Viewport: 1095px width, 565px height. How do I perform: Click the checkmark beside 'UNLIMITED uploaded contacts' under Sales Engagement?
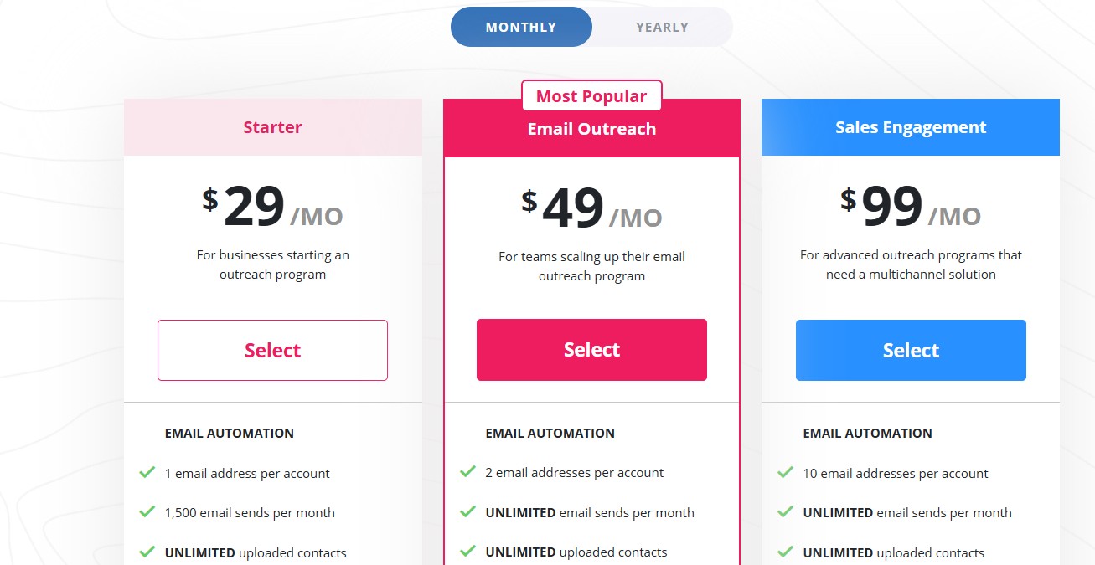[785, 552]
